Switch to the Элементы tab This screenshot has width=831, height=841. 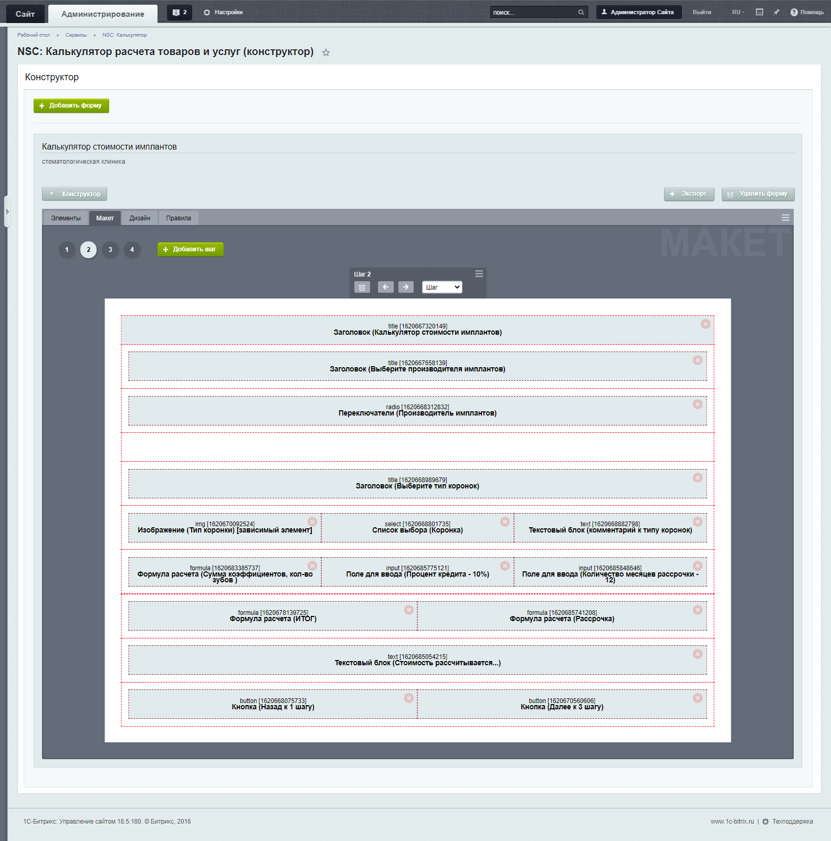click(66, 218)
